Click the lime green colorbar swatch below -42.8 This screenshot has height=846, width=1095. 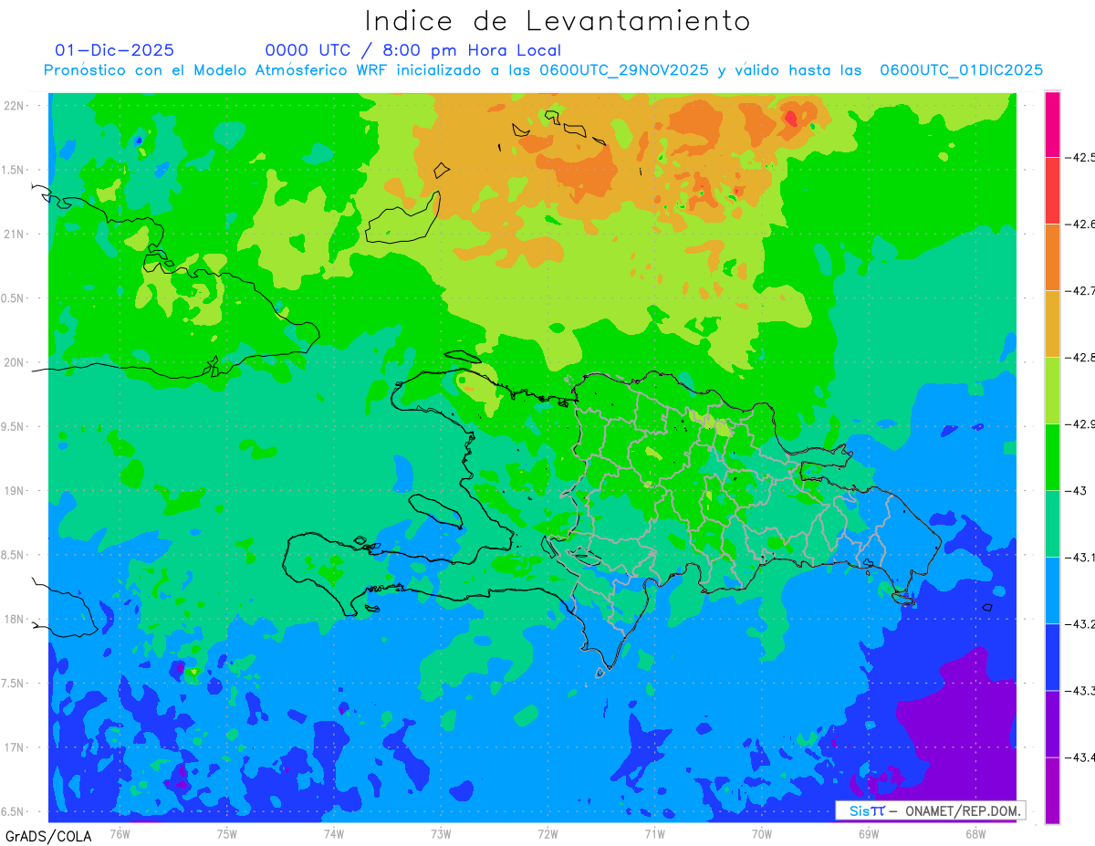[1052, 391]
